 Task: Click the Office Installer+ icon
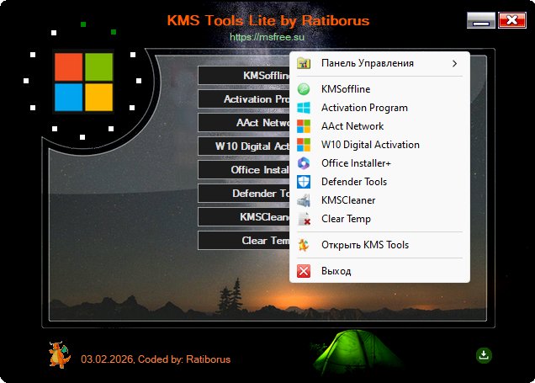(x=304, y=163)
